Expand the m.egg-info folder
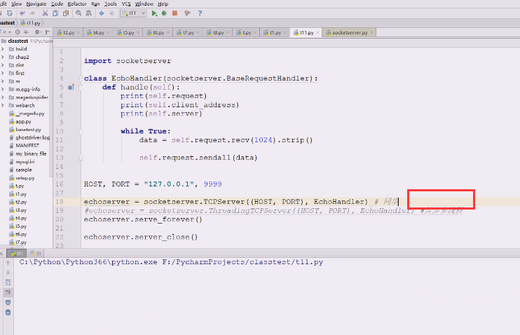The width and height of the screenshot is (520, 335). tap(3, 89)
